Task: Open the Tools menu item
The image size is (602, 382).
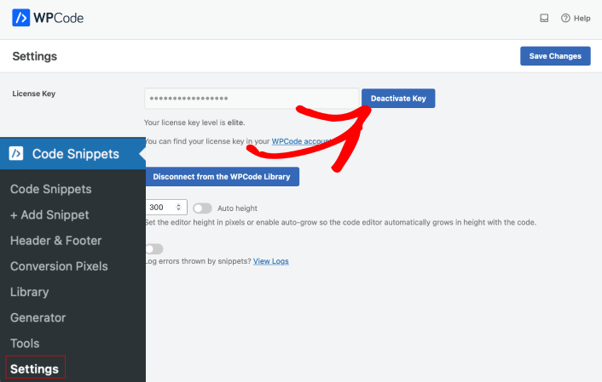Action: tap(25, 344)
